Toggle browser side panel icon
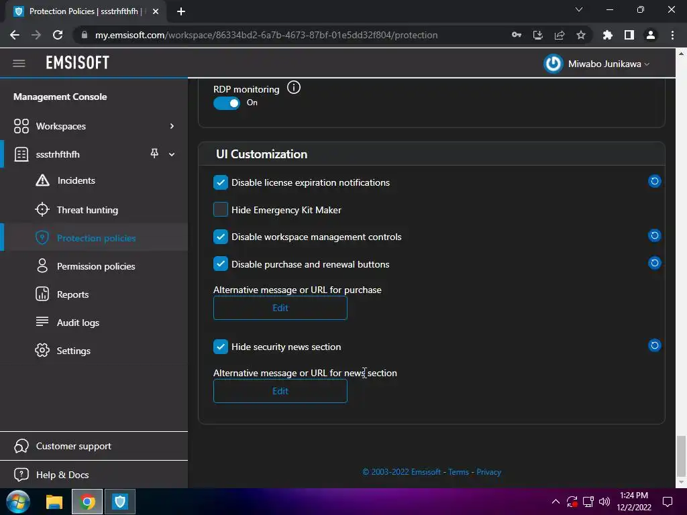 point(629,35)
